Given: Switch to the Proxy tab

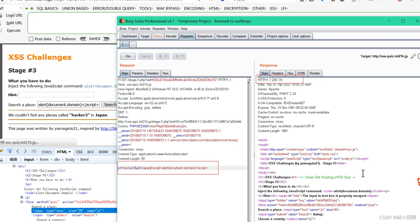Looking at the screenshot, I should [x=157, y=36].
